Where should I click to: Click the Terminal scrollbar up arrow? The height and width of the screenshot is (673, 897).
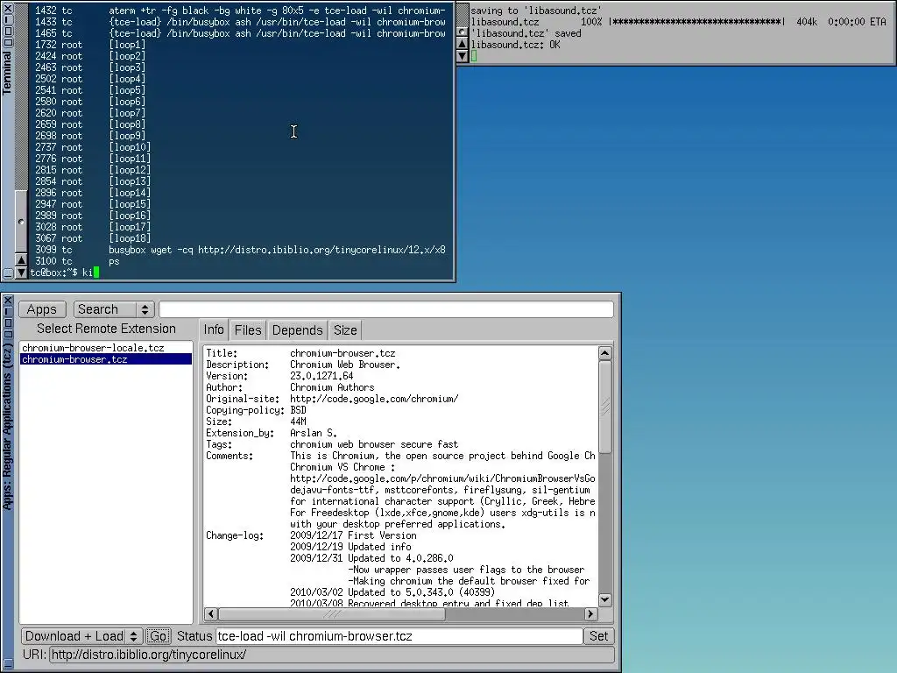21,259
